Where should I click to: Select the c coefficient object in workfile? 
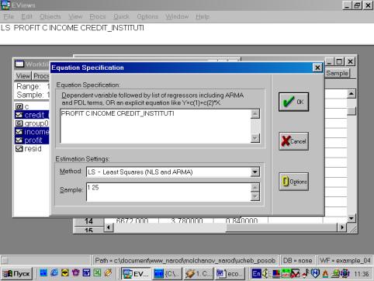point(22,106)
